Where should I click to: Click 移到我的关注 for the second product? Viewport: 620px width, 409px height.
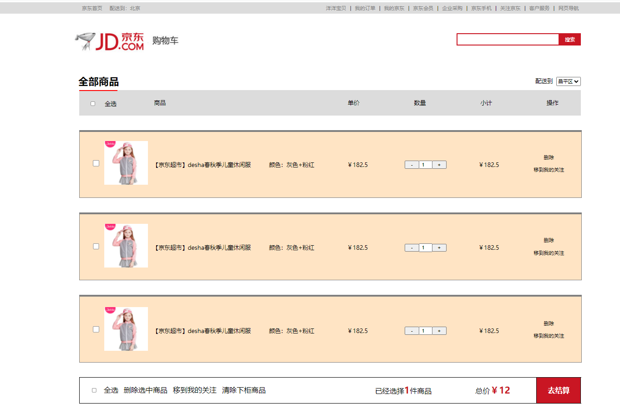point(549,253)
